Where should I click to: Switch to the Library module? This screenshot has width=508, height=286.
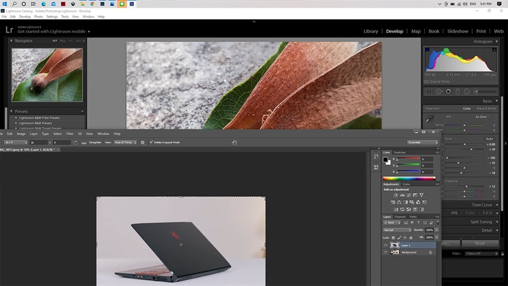[x=371, y=31]
